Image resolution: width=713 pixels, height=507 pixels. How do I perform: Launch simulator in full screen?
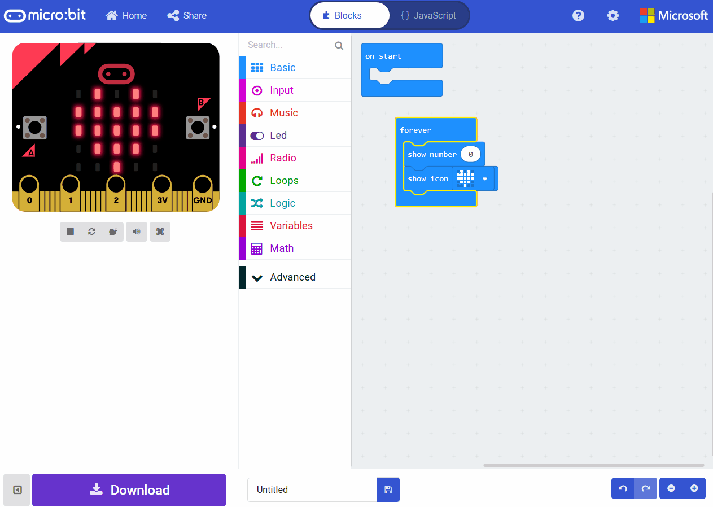(160, 231)
